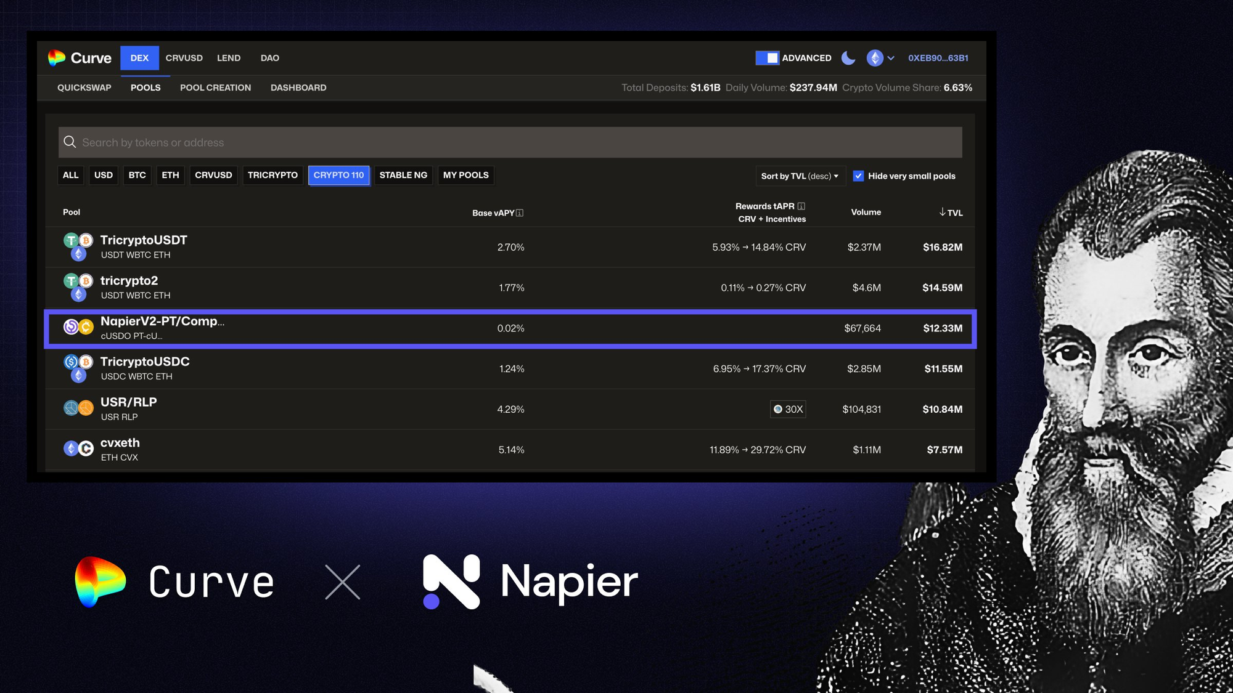Filter pools by USD
The image size is (1233, 693).
point(104,175)
